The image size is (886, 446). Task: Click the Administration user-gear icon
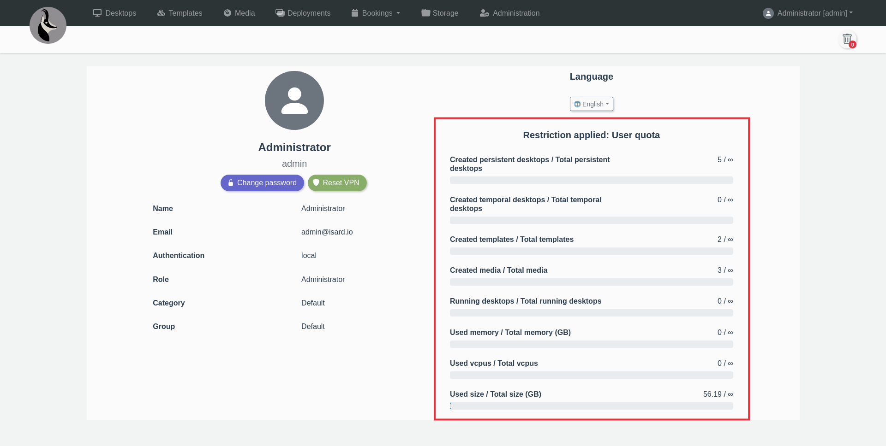pyautogui.click(x=484, y=13)
